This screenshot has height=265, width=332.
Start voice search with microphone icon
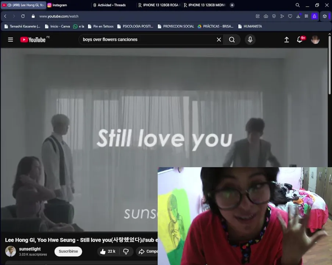[x=250, y=40]
